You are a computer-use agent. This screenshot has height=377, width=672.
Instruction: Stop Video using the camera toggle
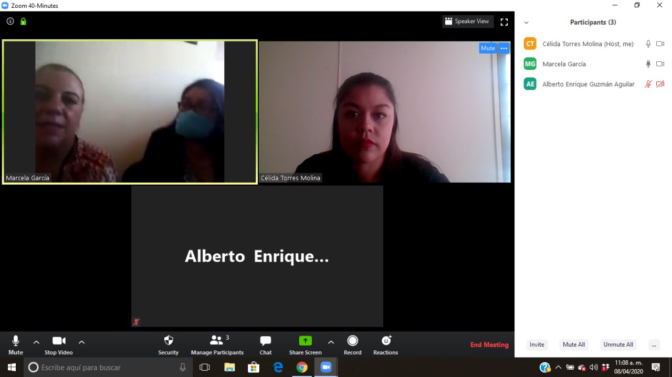pyautogui.click(x=59, y=340)
